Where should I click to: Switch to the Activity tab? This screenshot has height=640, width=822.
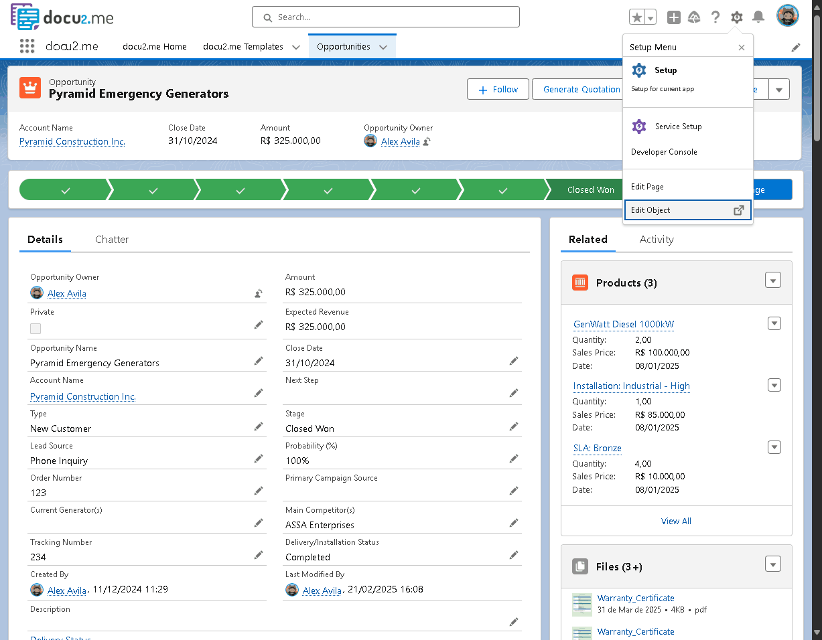pos(657,239)
